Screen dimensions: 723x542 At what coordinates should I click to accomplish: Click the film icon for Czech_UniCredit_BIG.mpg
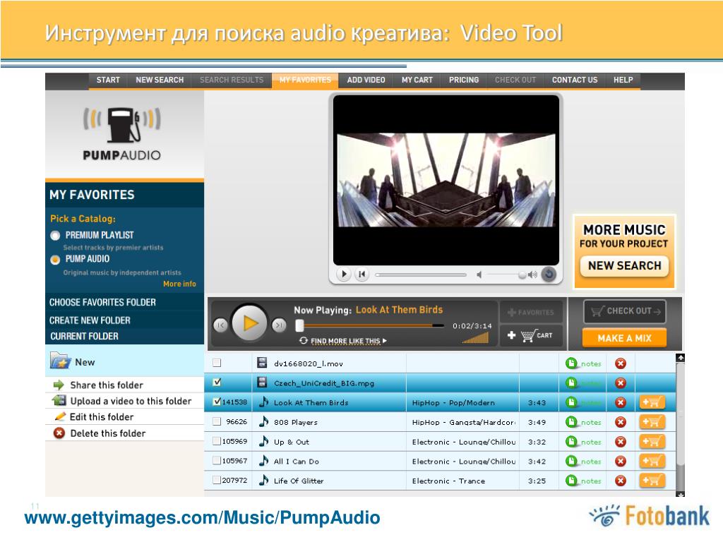click(x=262, y=382)
